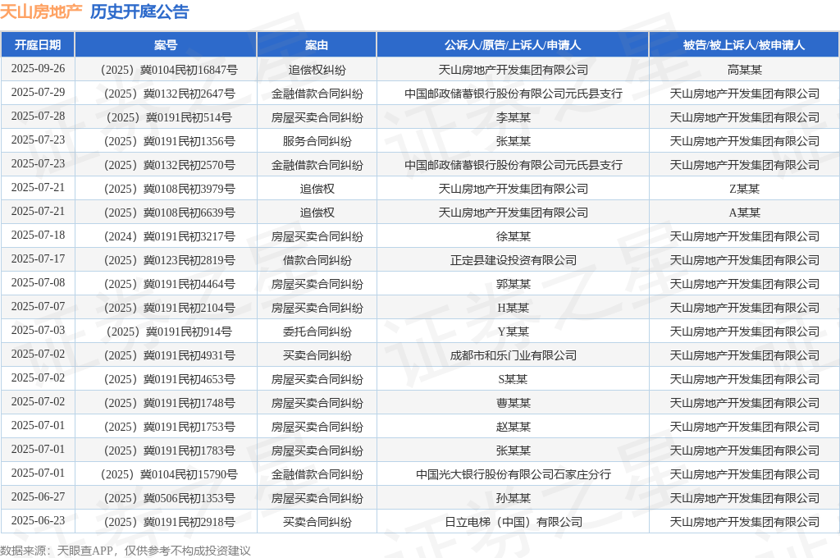Select case number 冀0191民初1748号
This screenshot has width=840, height=558.
[x=169, y=403]
